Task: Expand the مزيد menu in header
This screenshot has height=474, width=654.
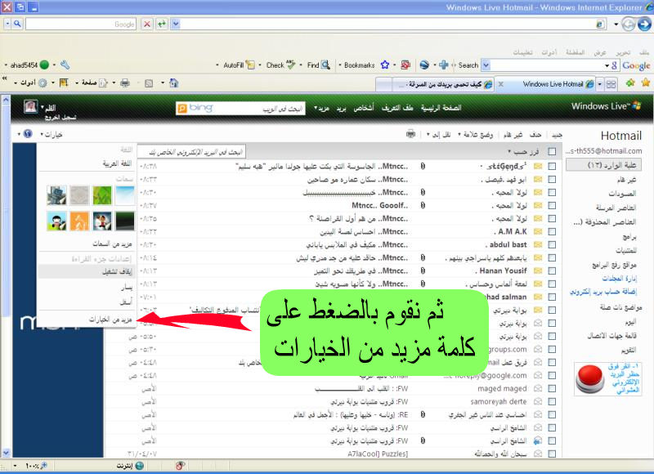Action: pyautogui.click(x=321, y=108)
